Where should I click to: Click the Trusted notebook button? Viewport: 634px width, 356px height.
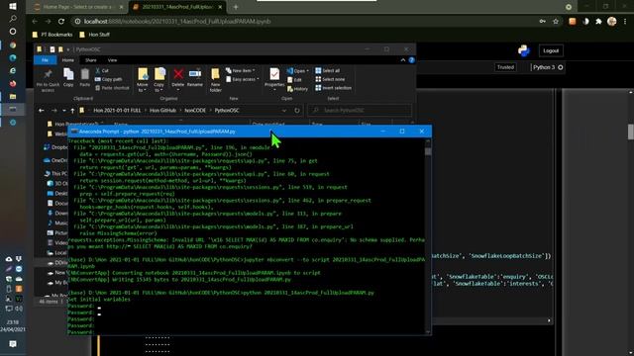coord(505,67)
